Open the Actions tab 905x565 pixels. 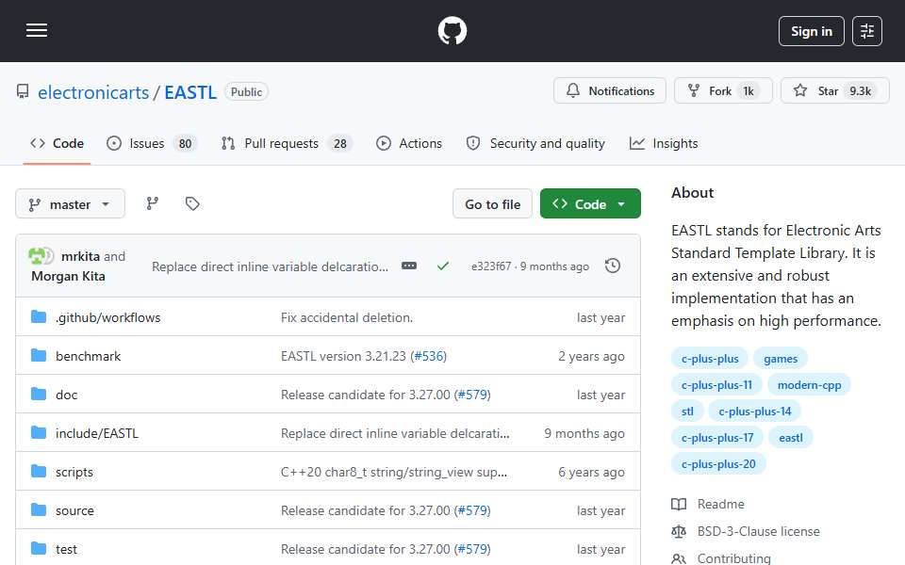(408, 143)
